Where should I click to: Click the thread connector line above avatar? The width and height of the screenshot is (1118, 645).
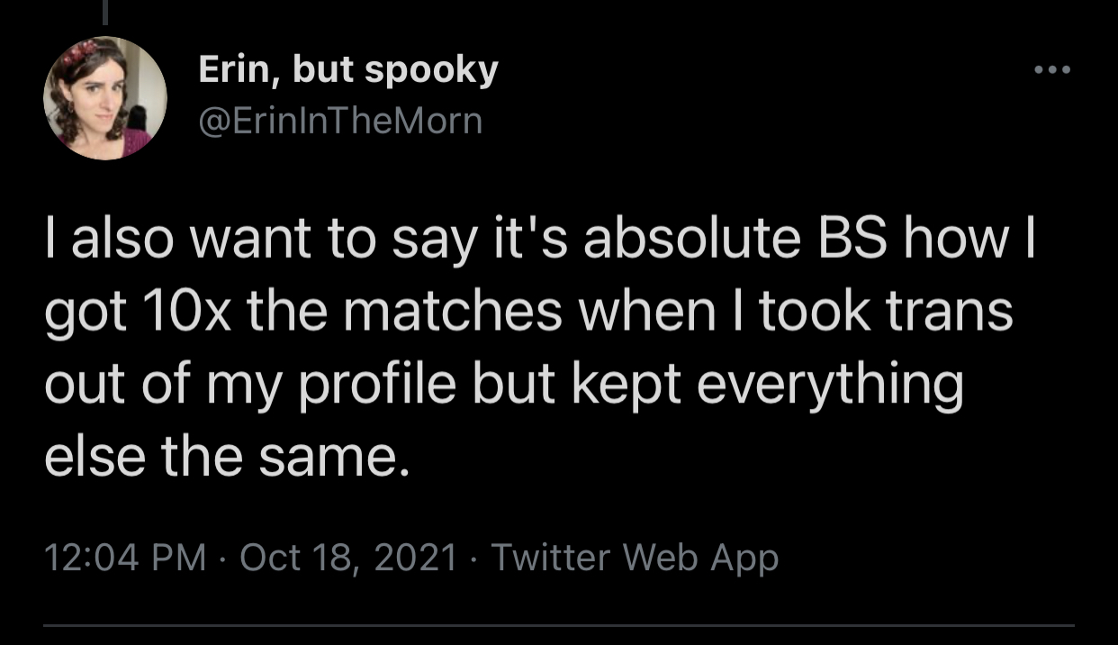(x=104, y=11)
